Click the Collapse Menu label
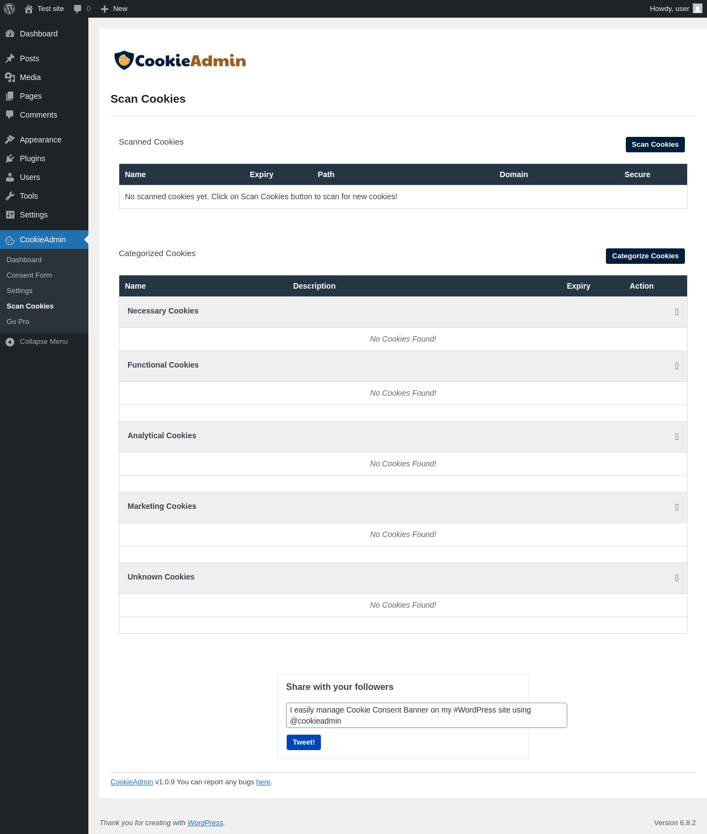The image size is (707, 834). pos(44,342)
